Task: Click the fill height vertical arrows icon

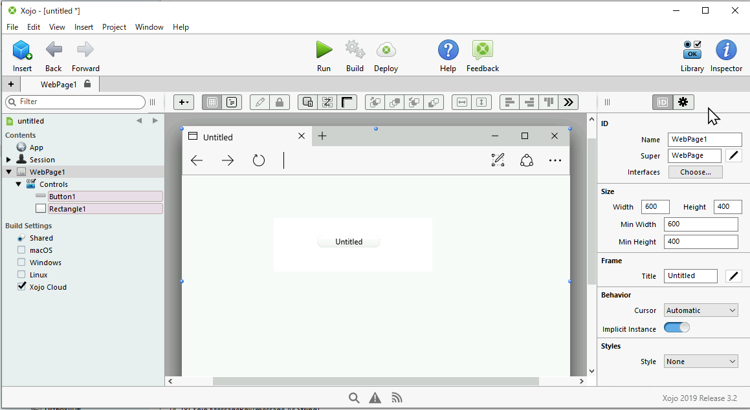Action: click(481, 102)
